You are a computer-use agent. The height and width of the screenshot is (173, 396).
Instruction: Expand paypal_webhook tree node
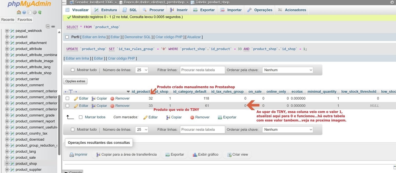coord(7,31)
